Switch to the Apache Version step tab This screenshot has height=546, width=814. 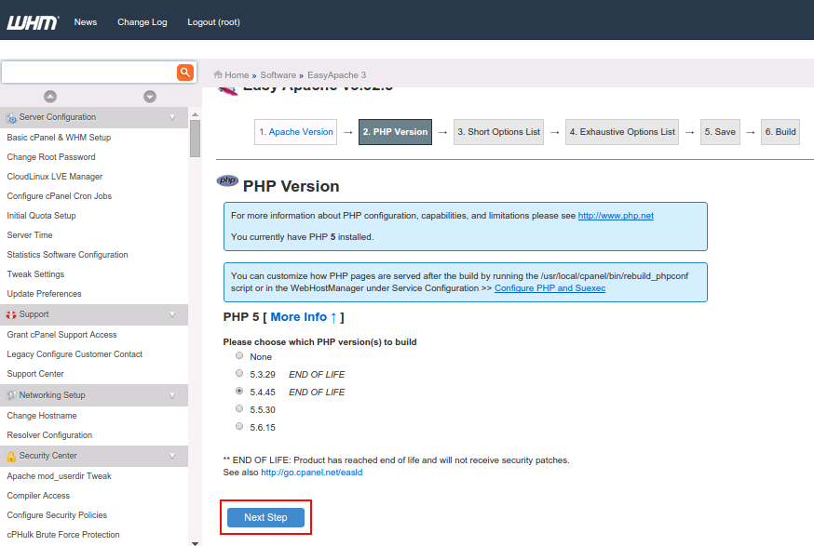click(295, 131)
